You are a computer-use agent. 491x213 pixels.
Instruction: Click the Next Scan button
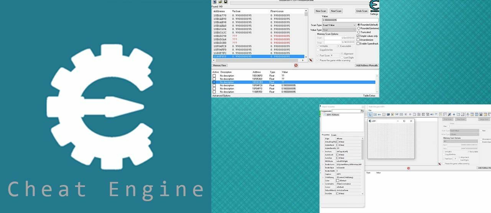[x=336, y=11]
